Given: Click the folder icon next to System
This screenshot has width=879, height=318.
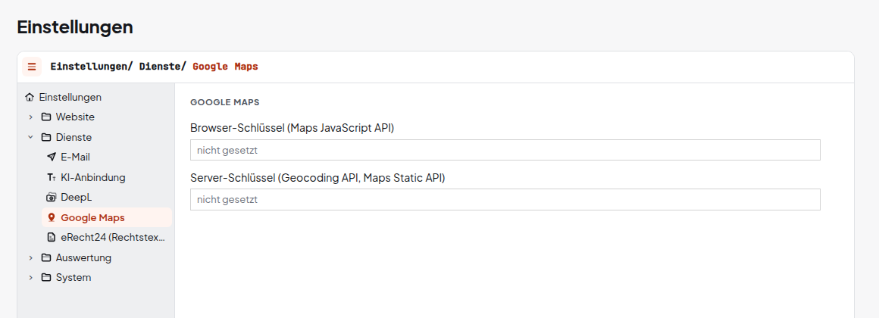Looking at the screenshot, I should [x=46, y=279].
